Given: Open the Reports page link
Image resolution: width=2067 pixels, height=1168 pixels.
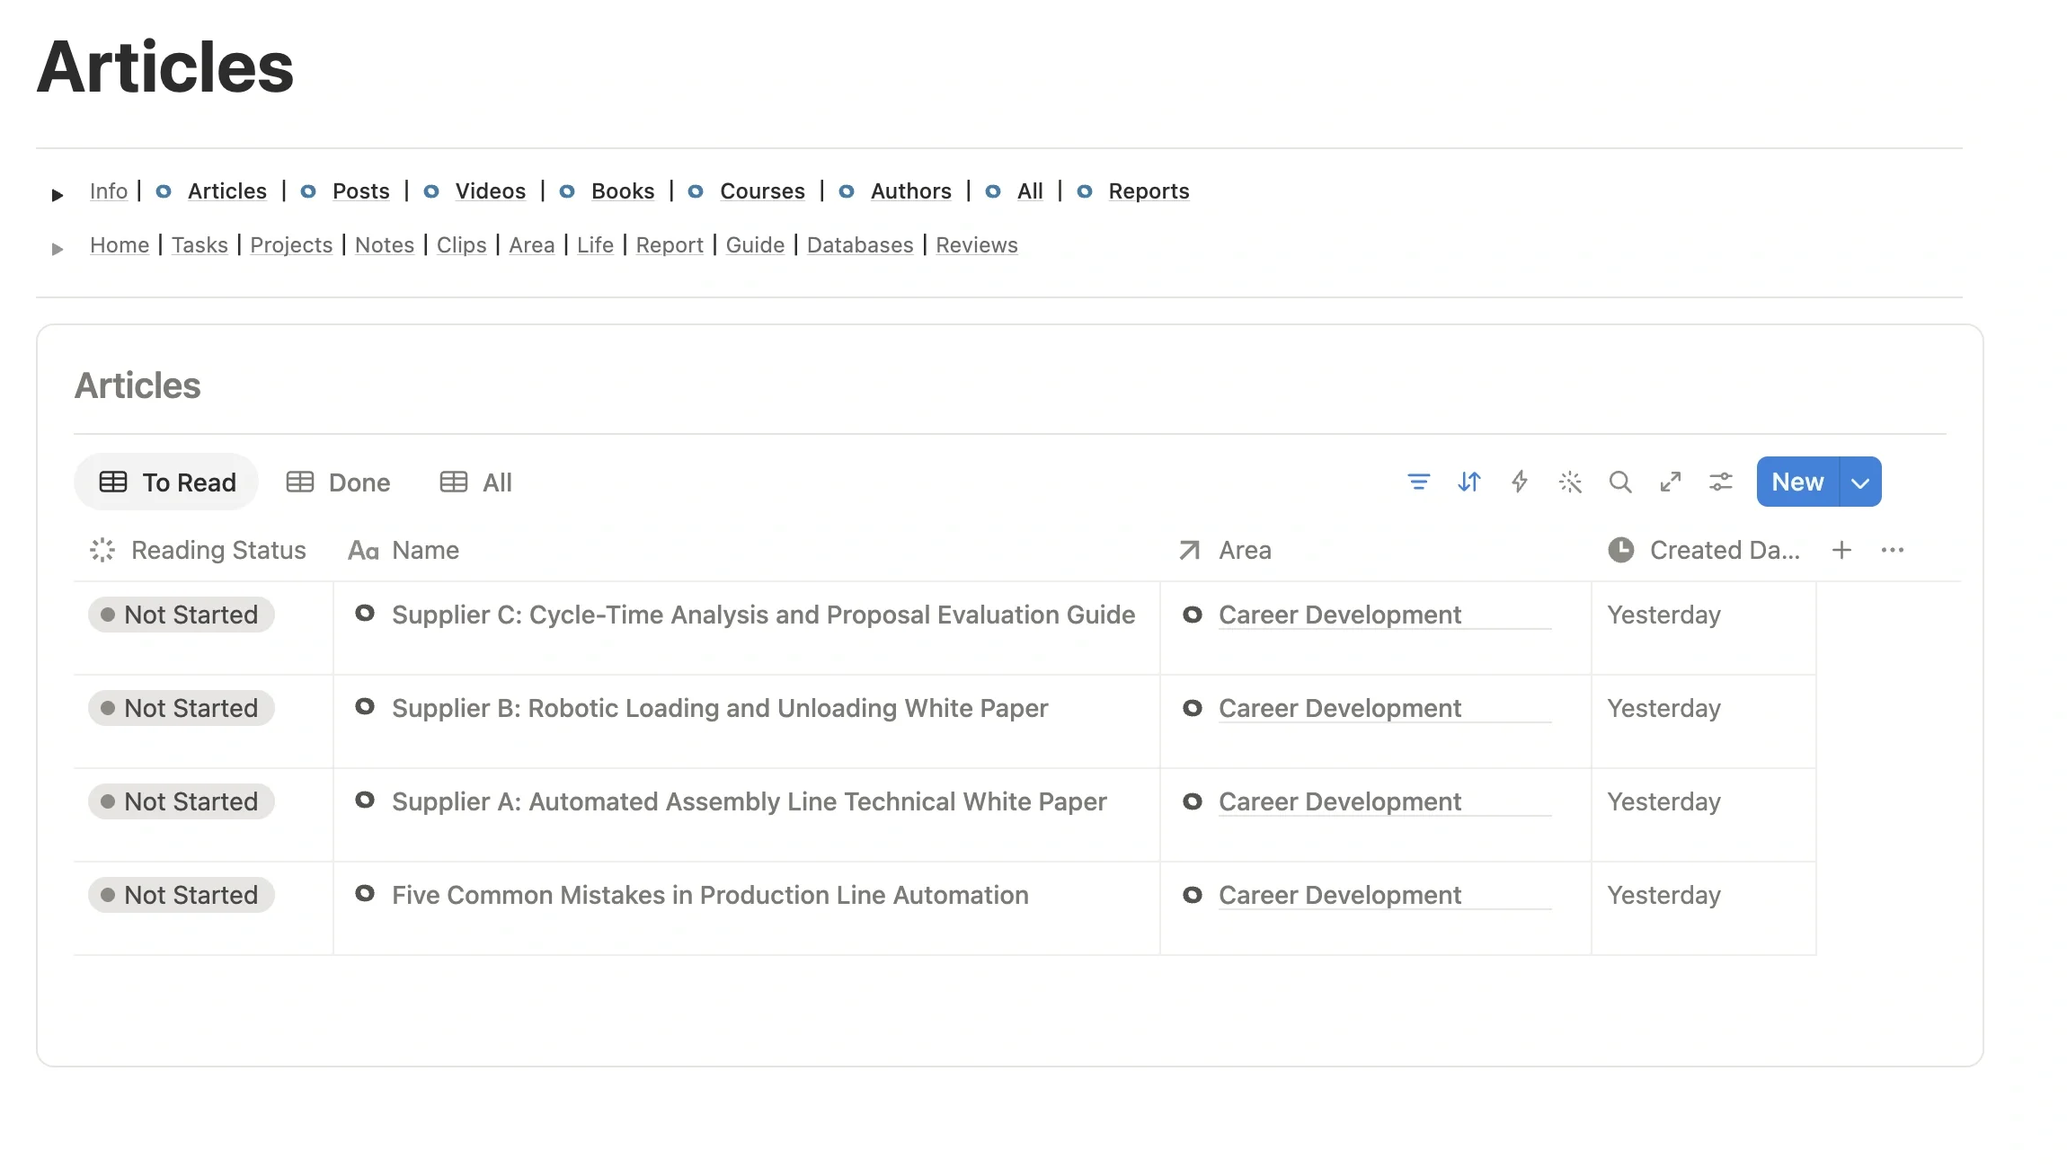Looking at the screenshot, I should coord(1149,191).
